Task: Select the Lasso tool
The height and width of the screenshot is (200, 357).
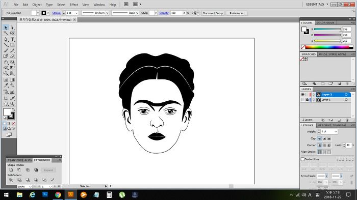Action: 12,33
